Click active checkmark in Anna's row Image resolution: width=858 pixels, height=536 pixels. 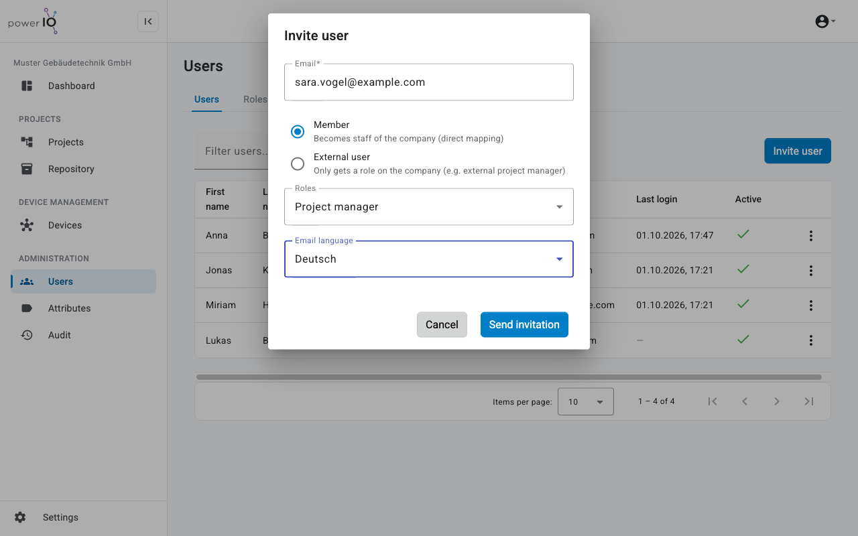[x=743, y=234]
